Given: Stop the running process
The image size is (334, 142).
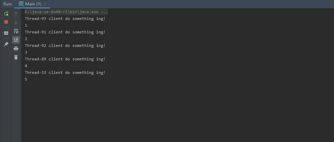Looking at the screenshot, I should (x=6, y=22).
